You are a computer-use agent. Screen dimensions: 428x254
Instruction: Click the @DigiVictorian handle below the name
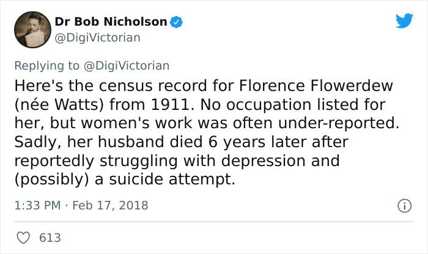pos(97,38)
